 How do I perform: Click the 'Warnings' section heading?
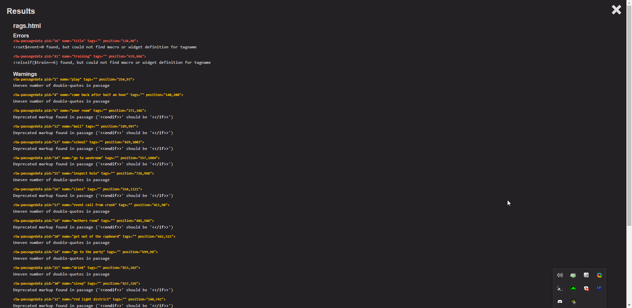25,74
